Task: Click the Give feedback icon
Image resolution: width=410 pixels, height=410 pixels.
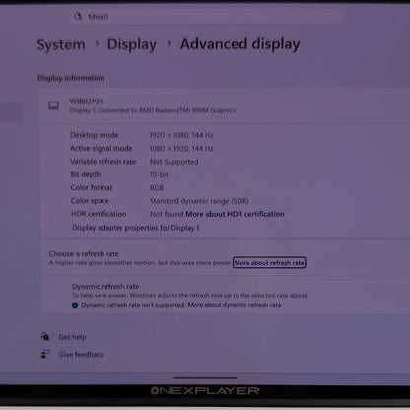Action: coord(45,354)
